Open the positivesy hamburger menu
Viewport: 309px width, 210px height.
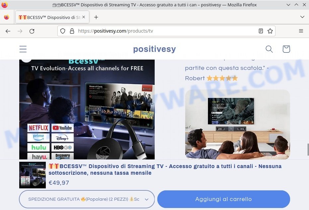(x=23, y=49)
